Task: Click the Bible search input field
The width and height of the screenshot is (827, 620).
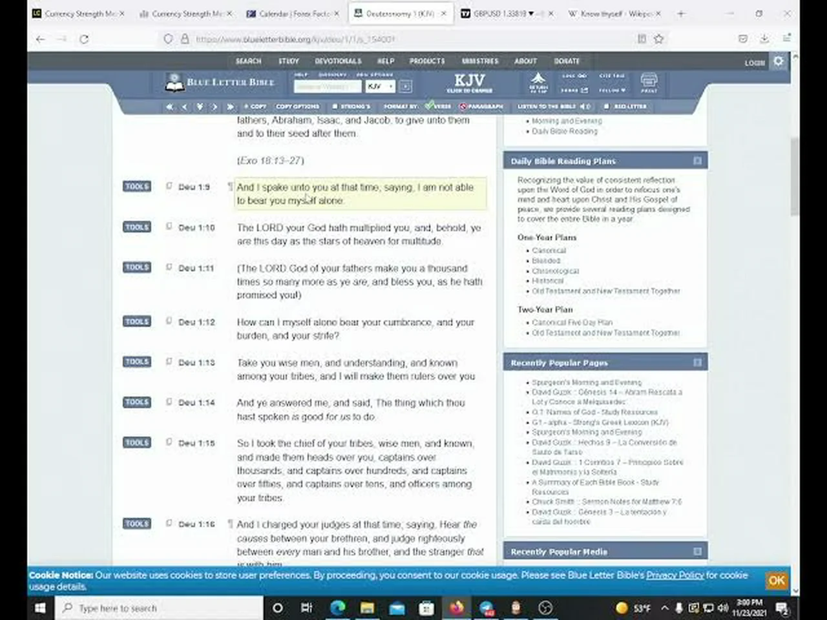Action: [328, 87]
